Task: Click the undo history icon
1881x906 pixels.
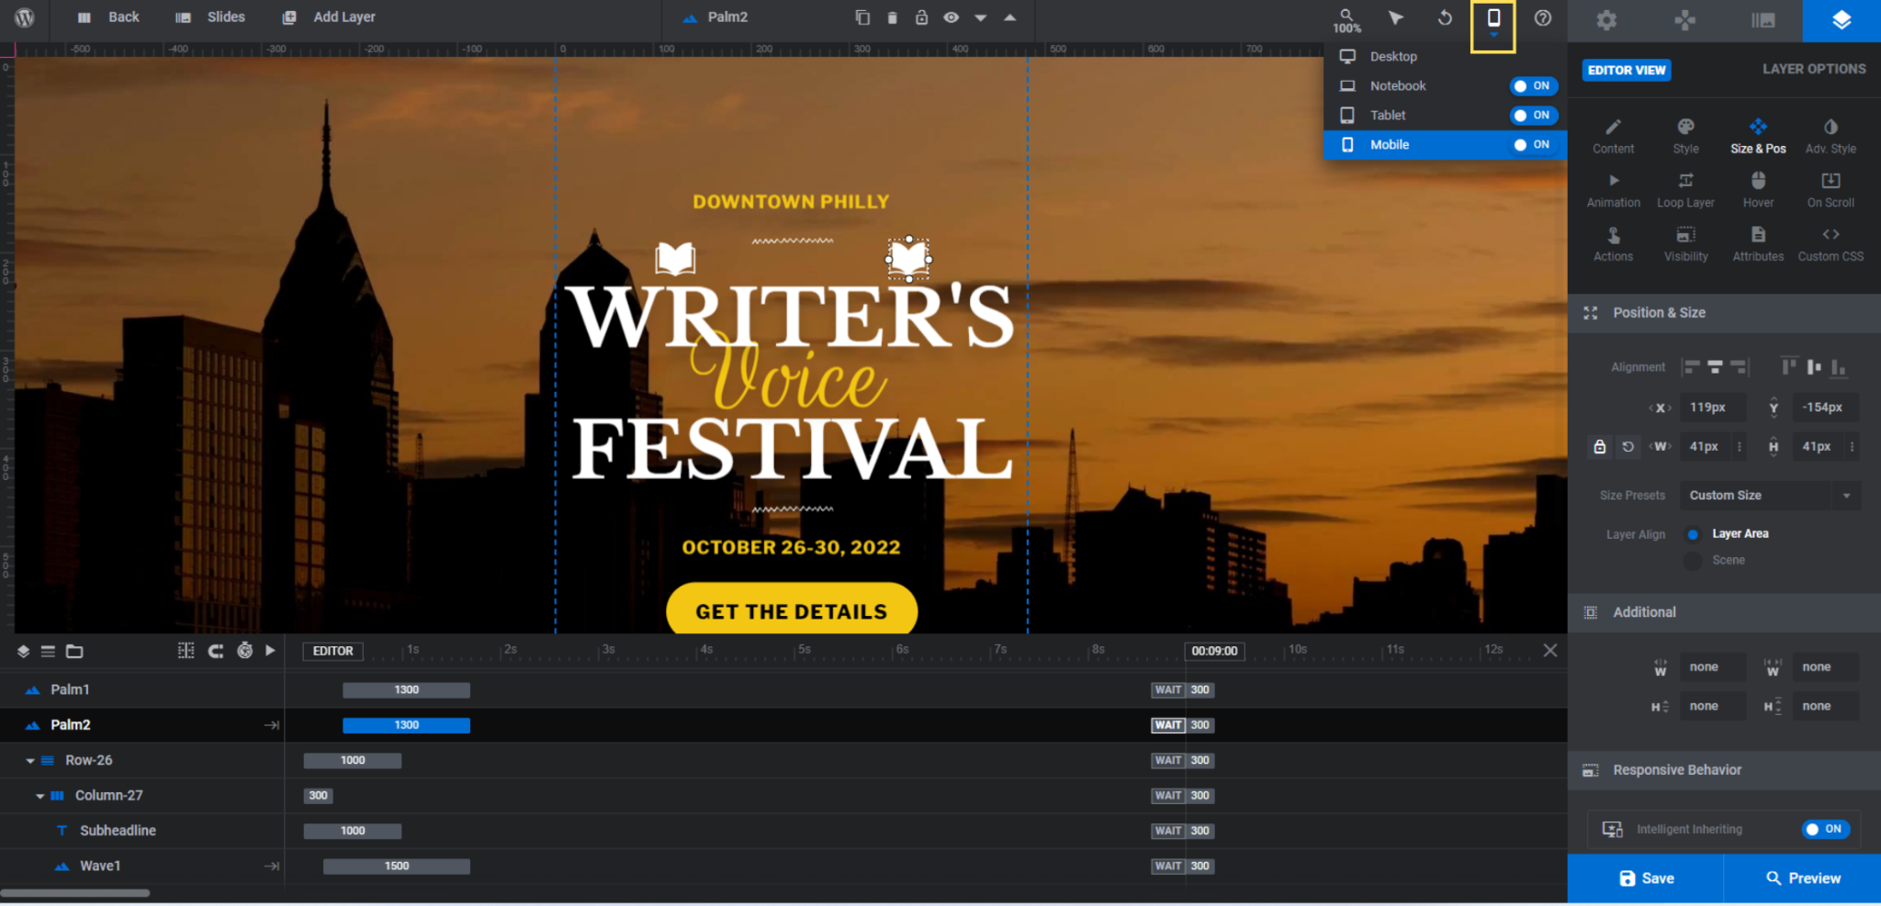Action: [x=1445, y=17]
